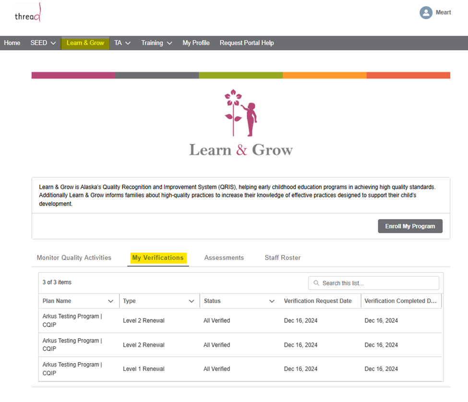
Task: Click Verification Request Date column header
Action: (318, 301)
